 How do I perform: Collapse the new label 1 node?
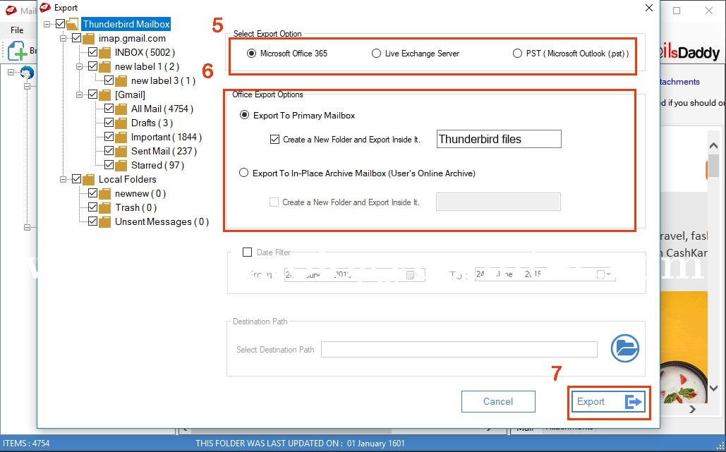79,66
